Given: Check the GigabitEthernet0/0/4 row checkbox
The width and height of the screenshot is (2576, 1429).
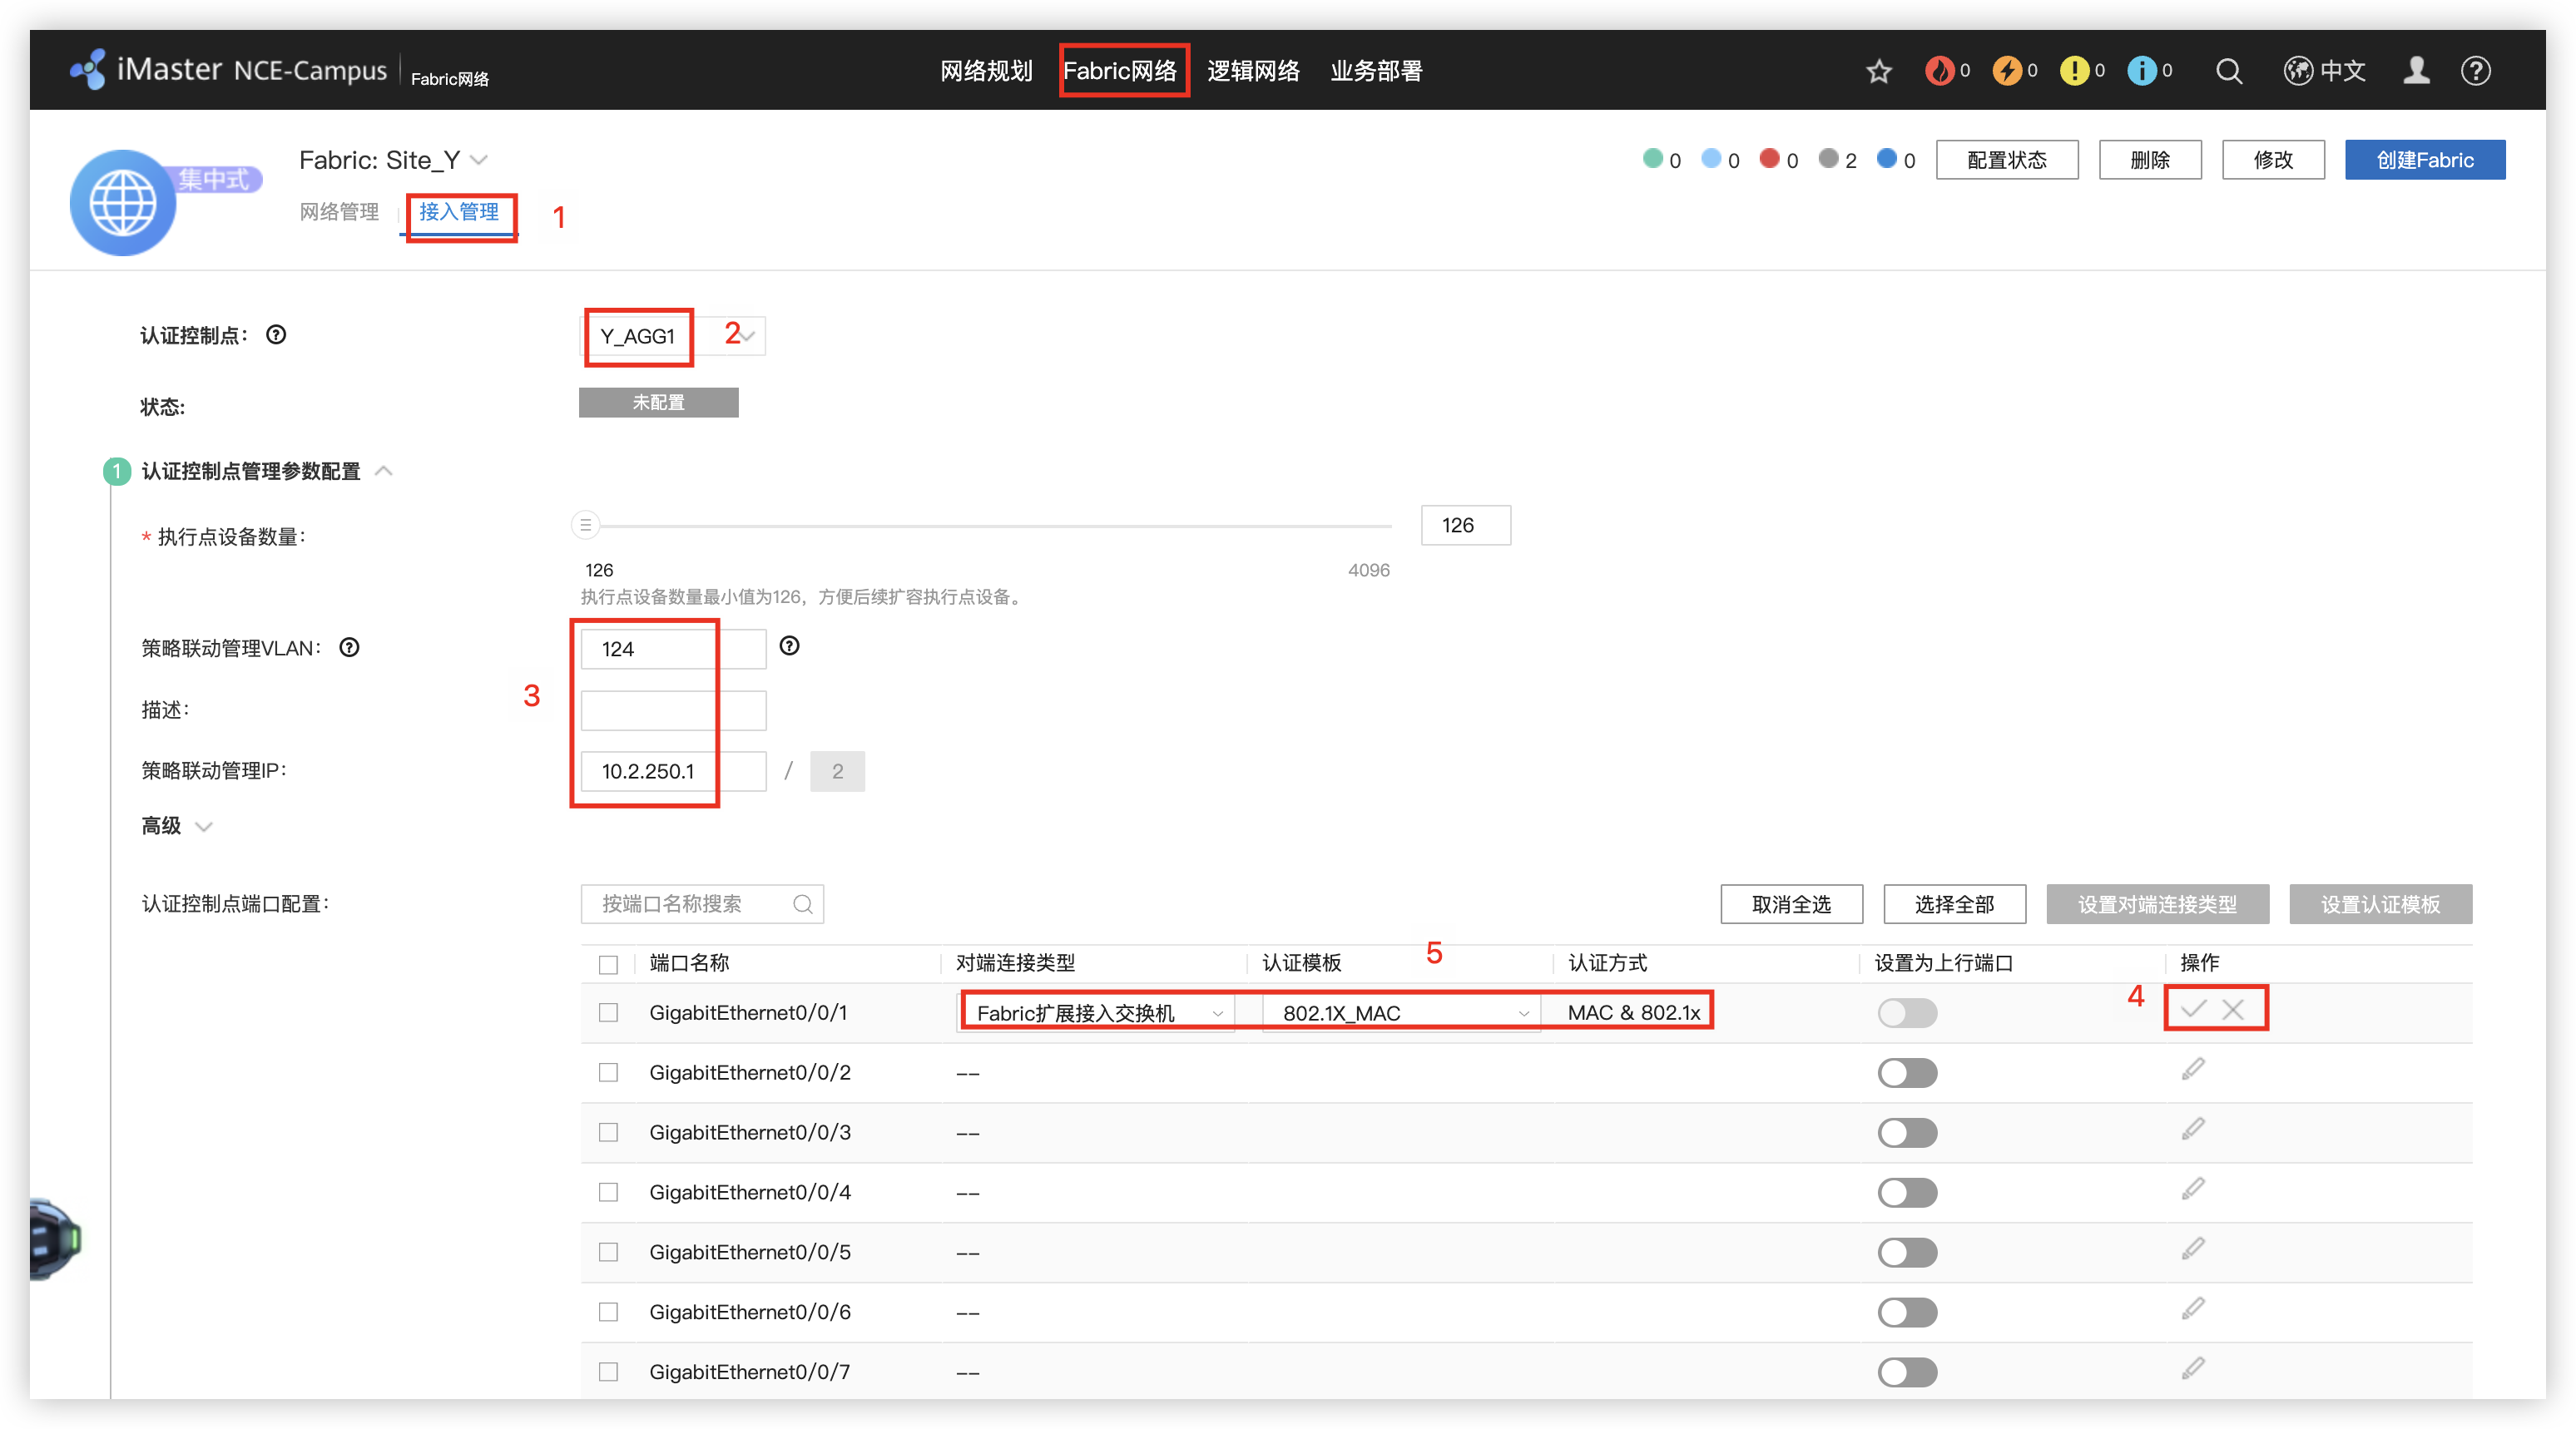Looking at the screenshot, I should pyautogui.click(x=608, y=1192).
